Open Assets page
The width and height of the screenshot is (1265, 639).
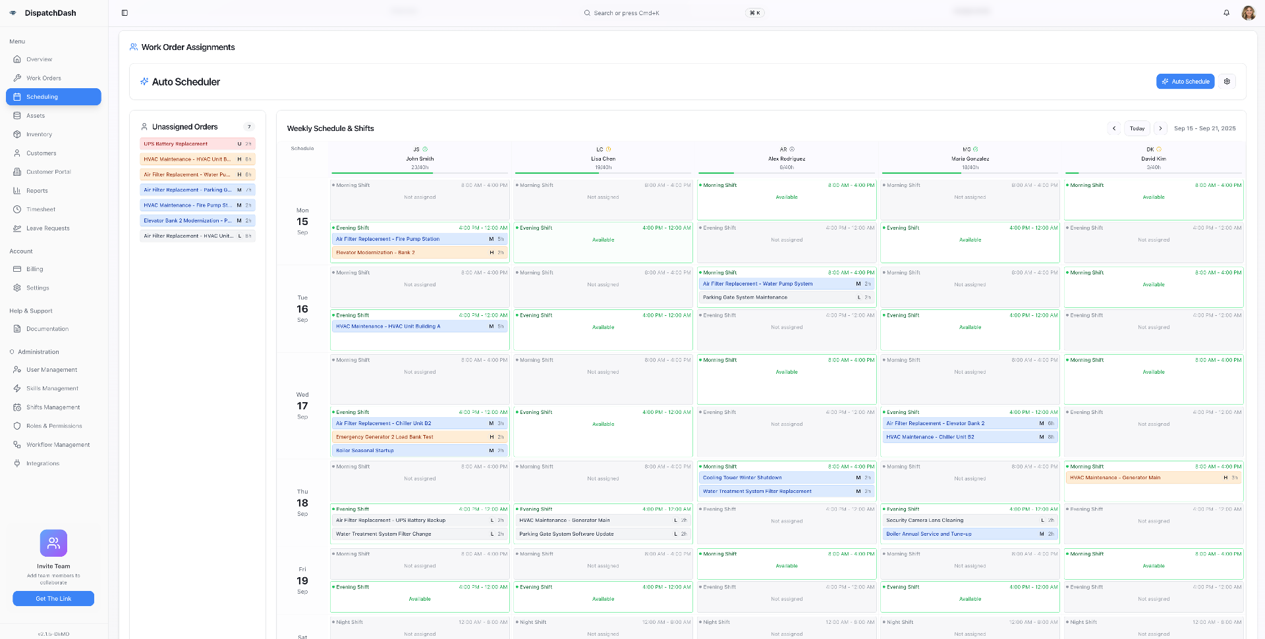(x=53, y=115)
